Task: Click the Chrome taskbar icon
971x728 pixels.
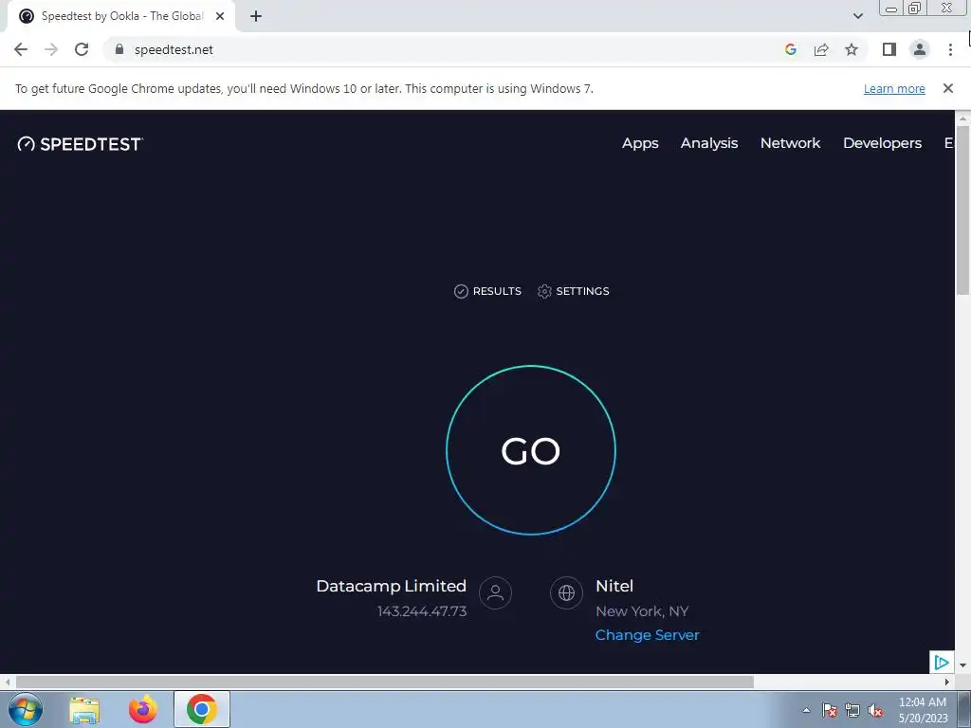Action: [x=202, y=709]
